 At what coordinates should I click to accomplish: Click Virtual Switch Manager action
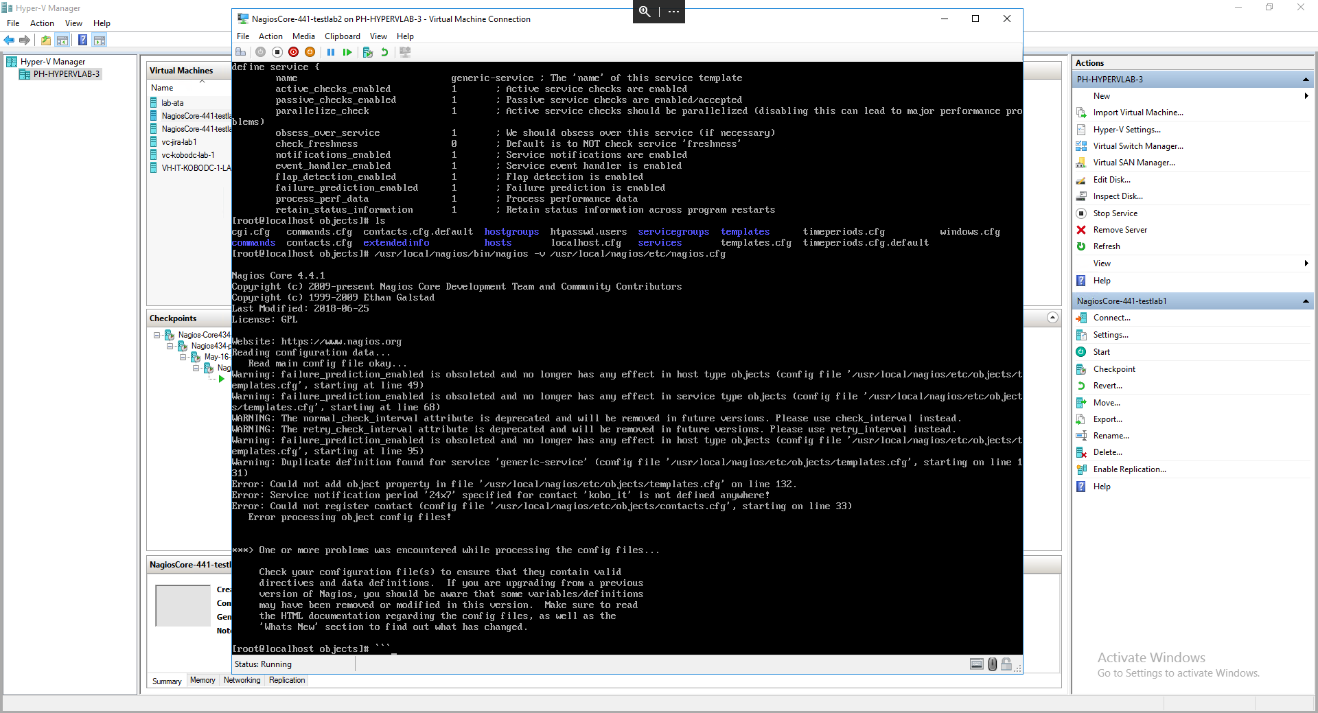click(1137, 146)
